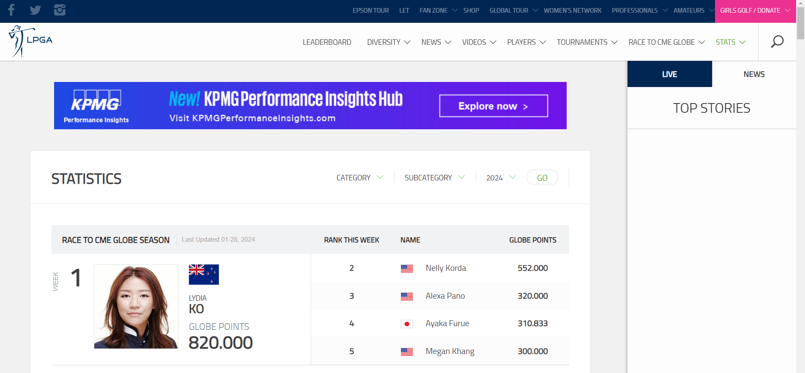Viewport: 805px width, 373px height.
Task: Open the NEWS navigation menu
Action: (x=436, y=42)
